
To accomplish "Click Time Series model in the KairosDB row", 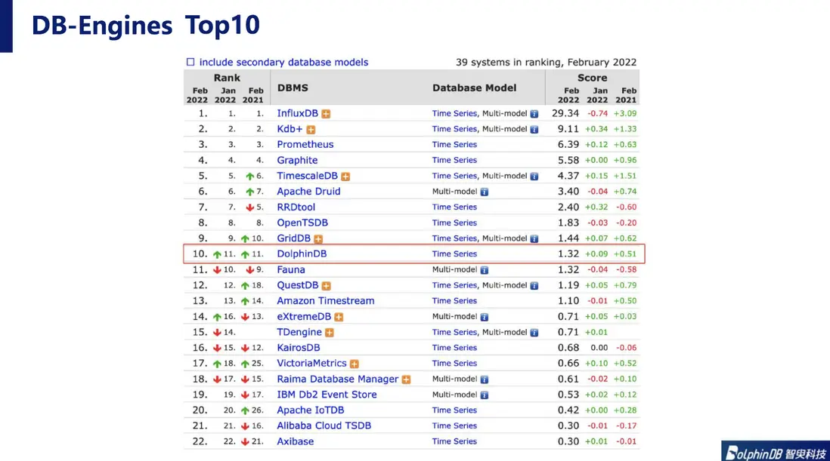I will 454,348.
